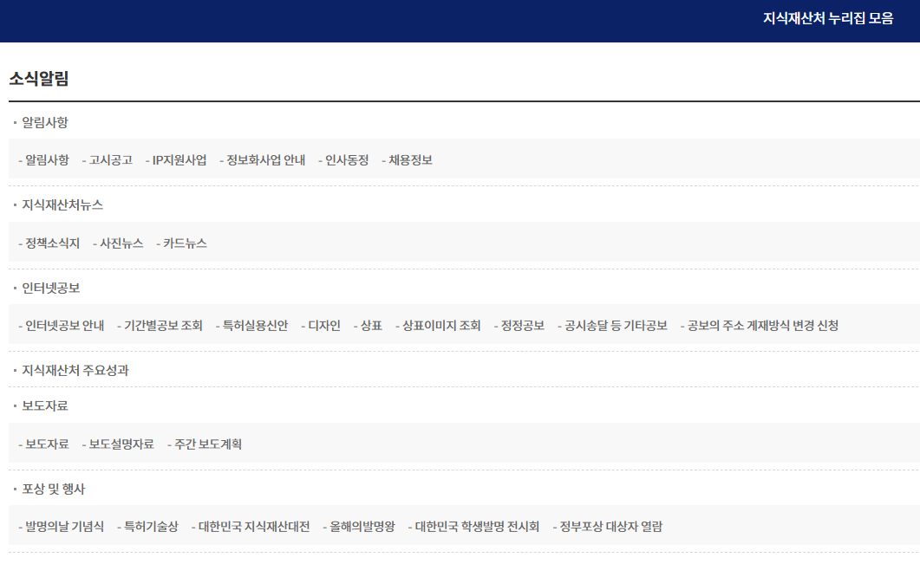
Task: Open 지식재산처 누리집 모음 in the header
Action: (828, 19)
